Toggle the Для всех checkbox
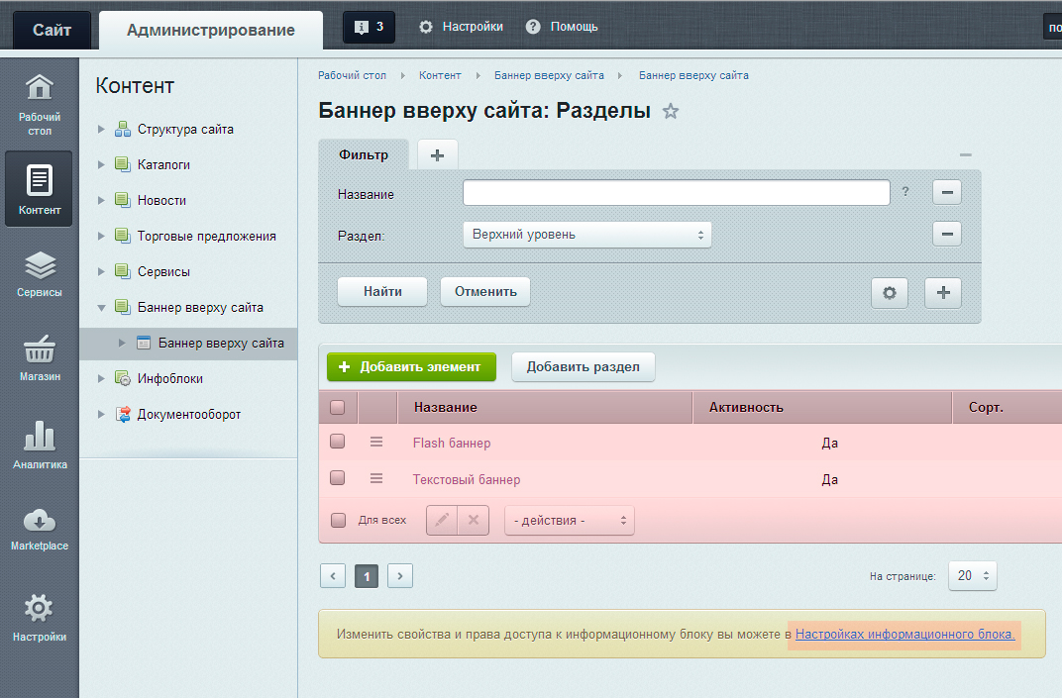This screenshot has height=698, width=1062. tap(338, 520)
